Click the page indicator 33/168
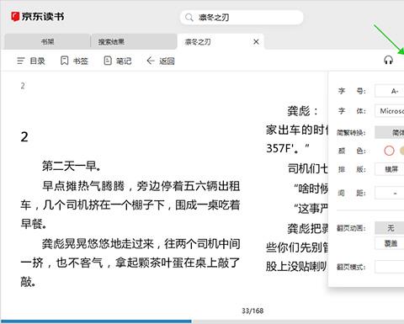Screen dimensions: 404x324 252,311
